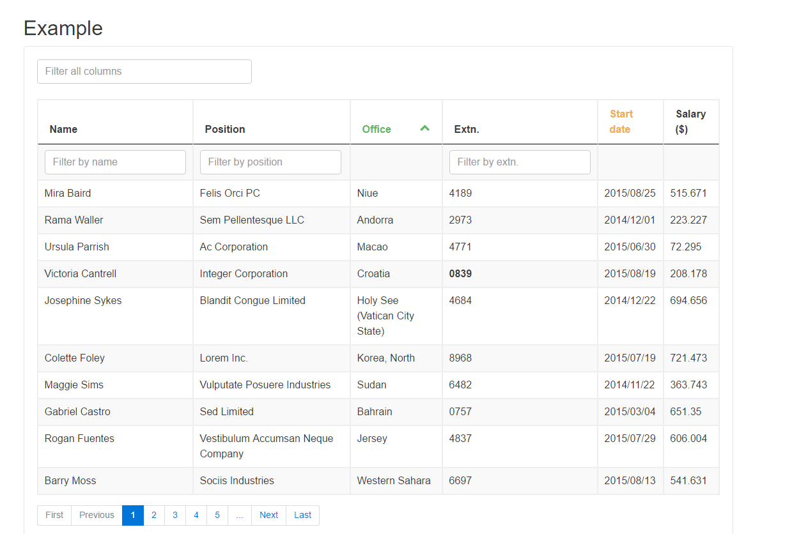Select the current page 1 button

[x=133, y=515]
